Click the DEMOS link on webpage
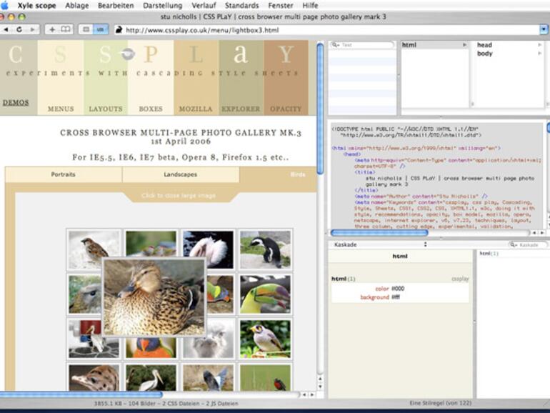Viewport: 550px width, 413px height. pos(16,102)
